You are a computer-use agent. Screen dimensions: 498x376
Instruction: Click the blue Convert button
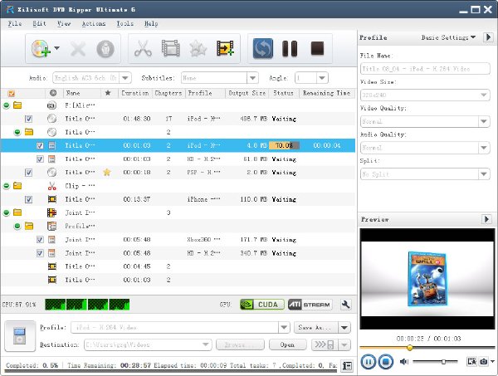tap(263, 49)
